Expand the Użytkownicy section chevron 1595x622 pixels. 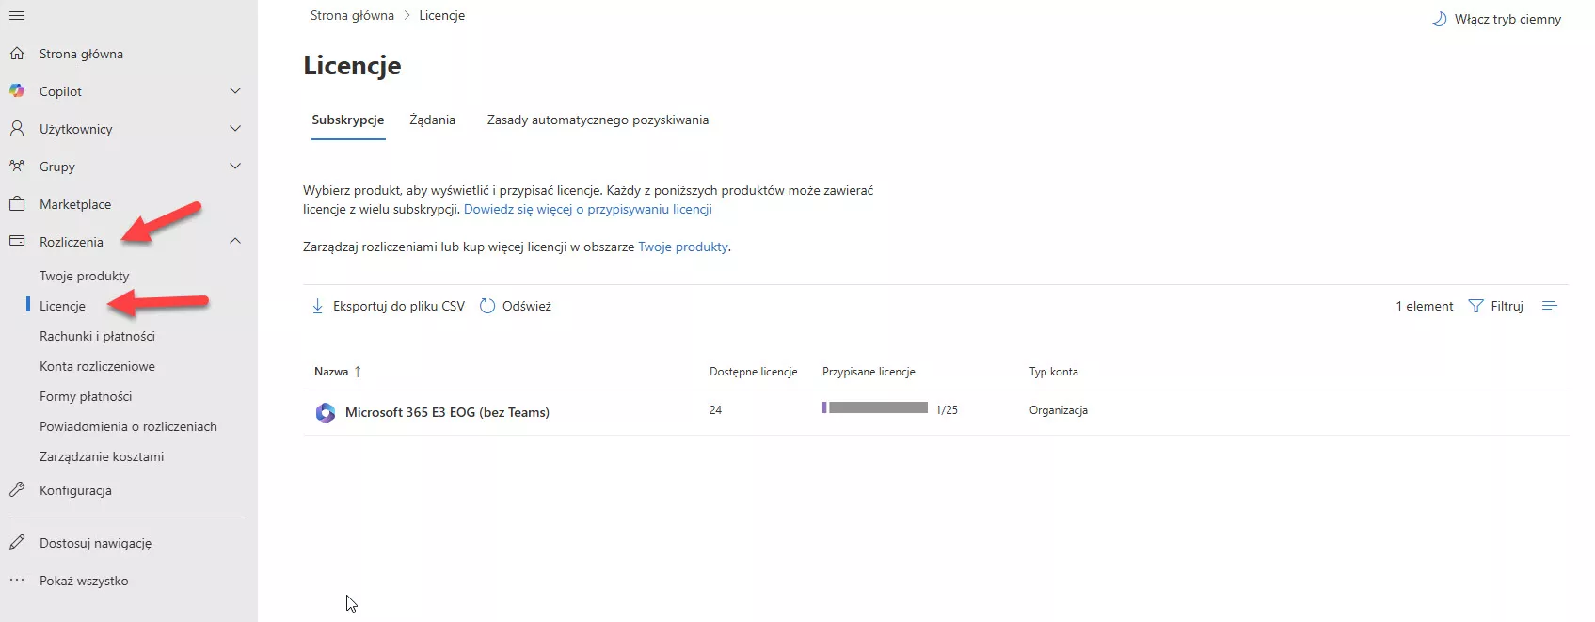(x=235, y=129)
